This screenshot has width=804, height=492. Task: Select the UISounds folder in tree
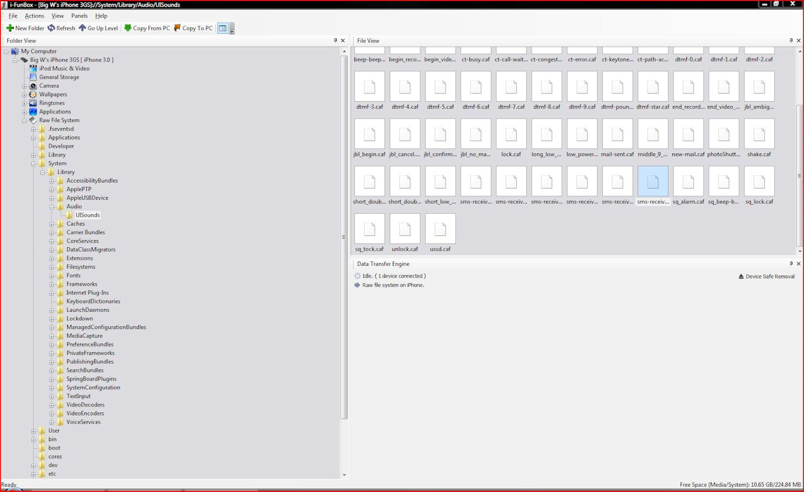click(87, 215)
